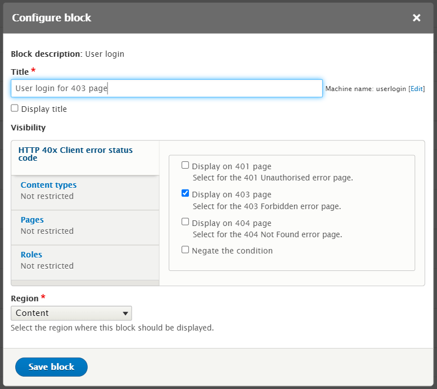Uncheck Display on 403 page

point(185,194)
